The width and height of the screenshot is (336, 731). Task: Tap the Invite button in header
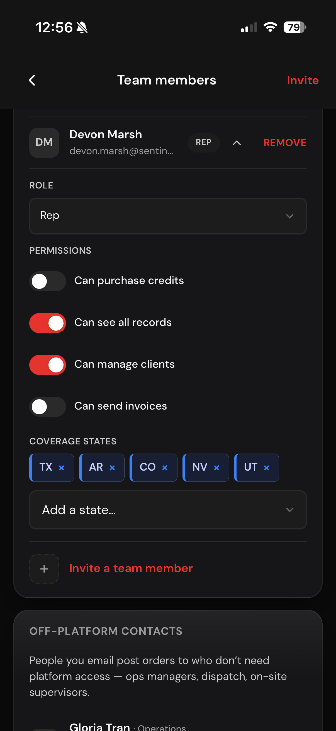pyautogui.click(x=303, y=80)
